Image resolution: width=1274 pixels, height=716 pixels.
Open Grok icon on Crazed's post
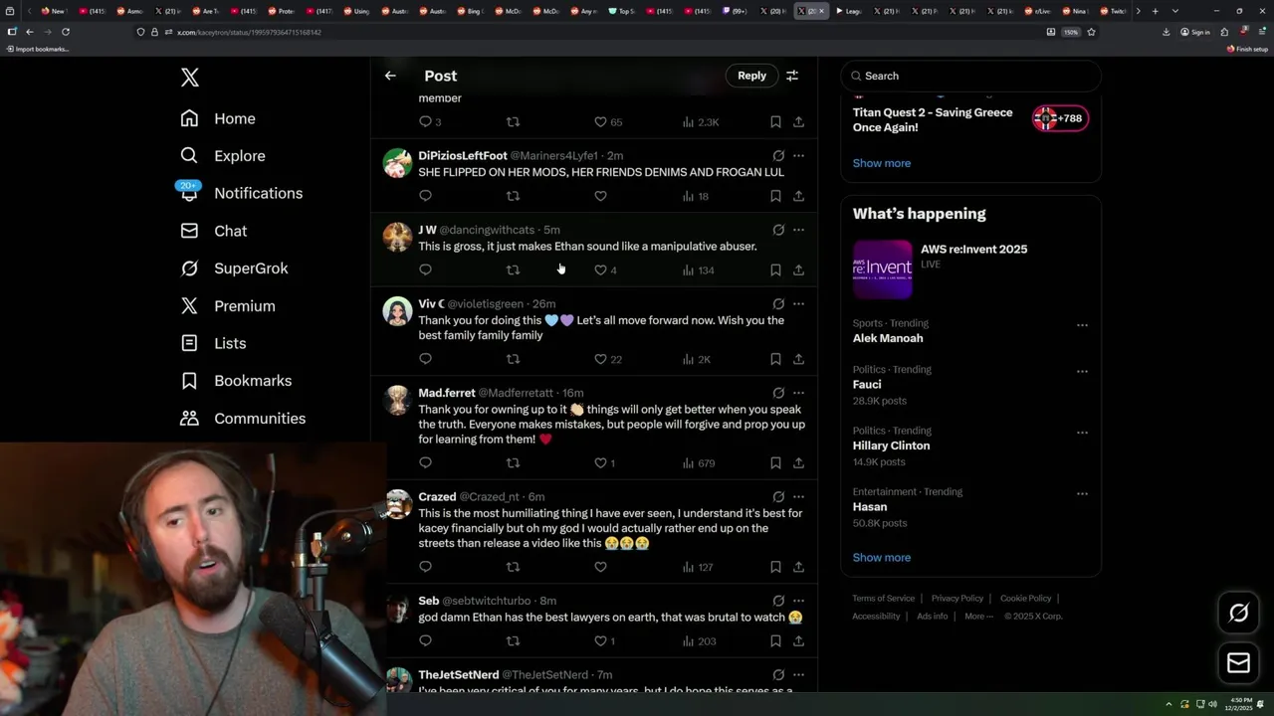[x=778, y=496]
